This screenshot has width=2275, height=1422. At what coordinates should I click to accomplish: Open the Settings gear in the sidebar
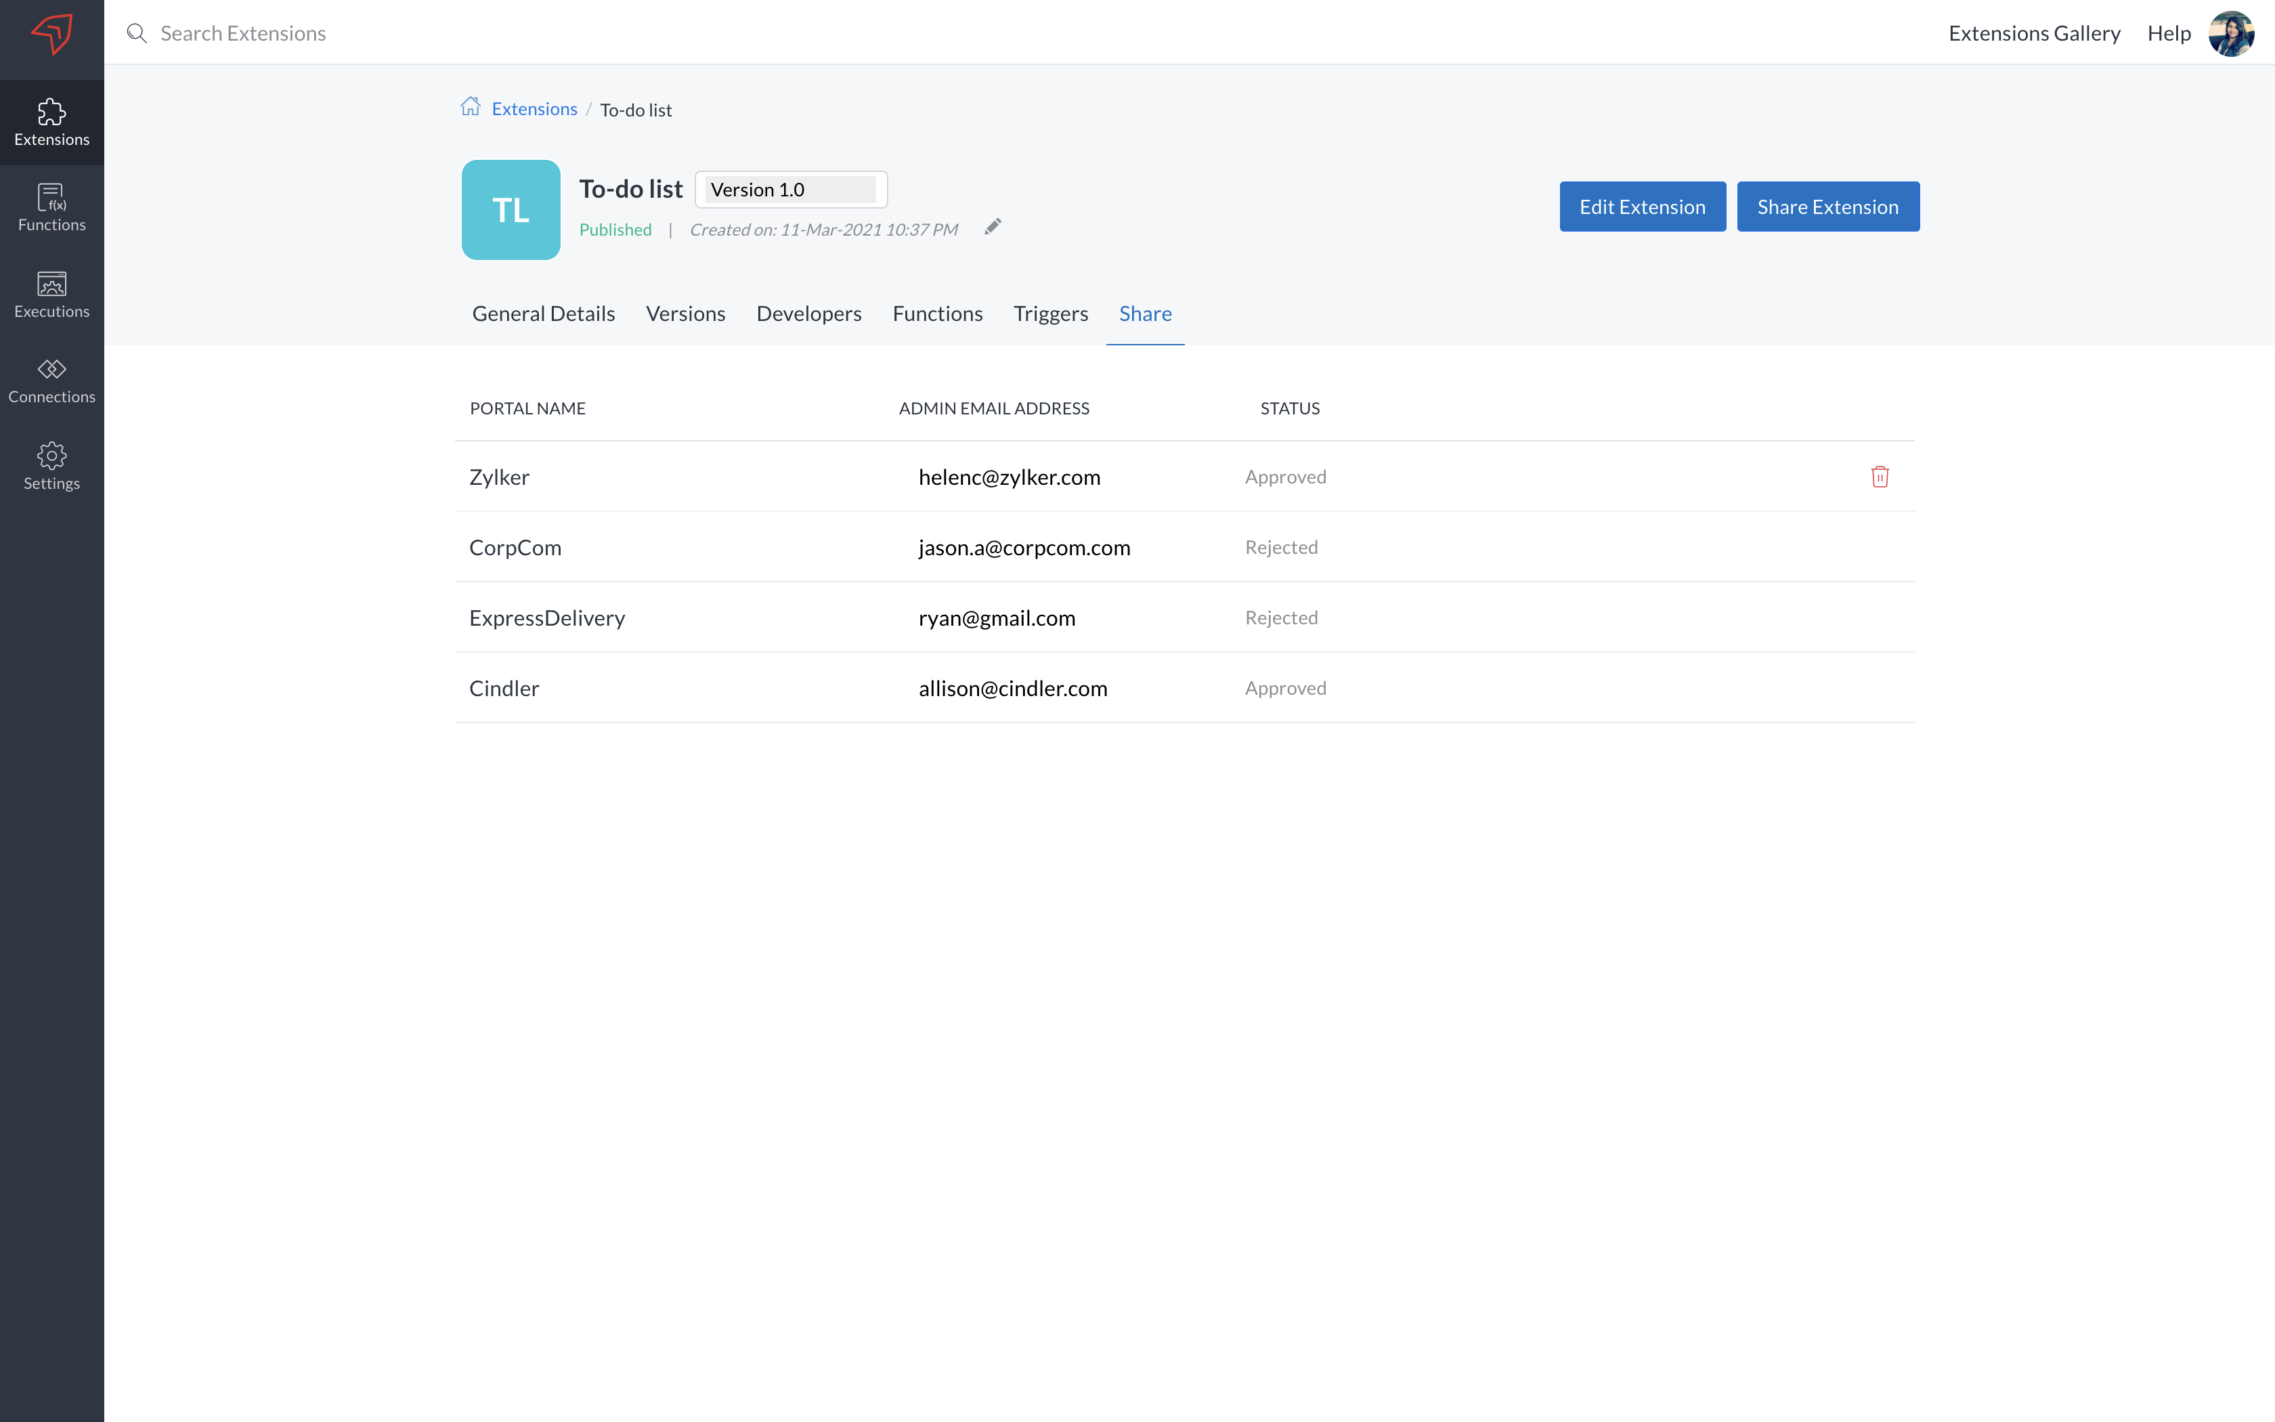[51, 467]
